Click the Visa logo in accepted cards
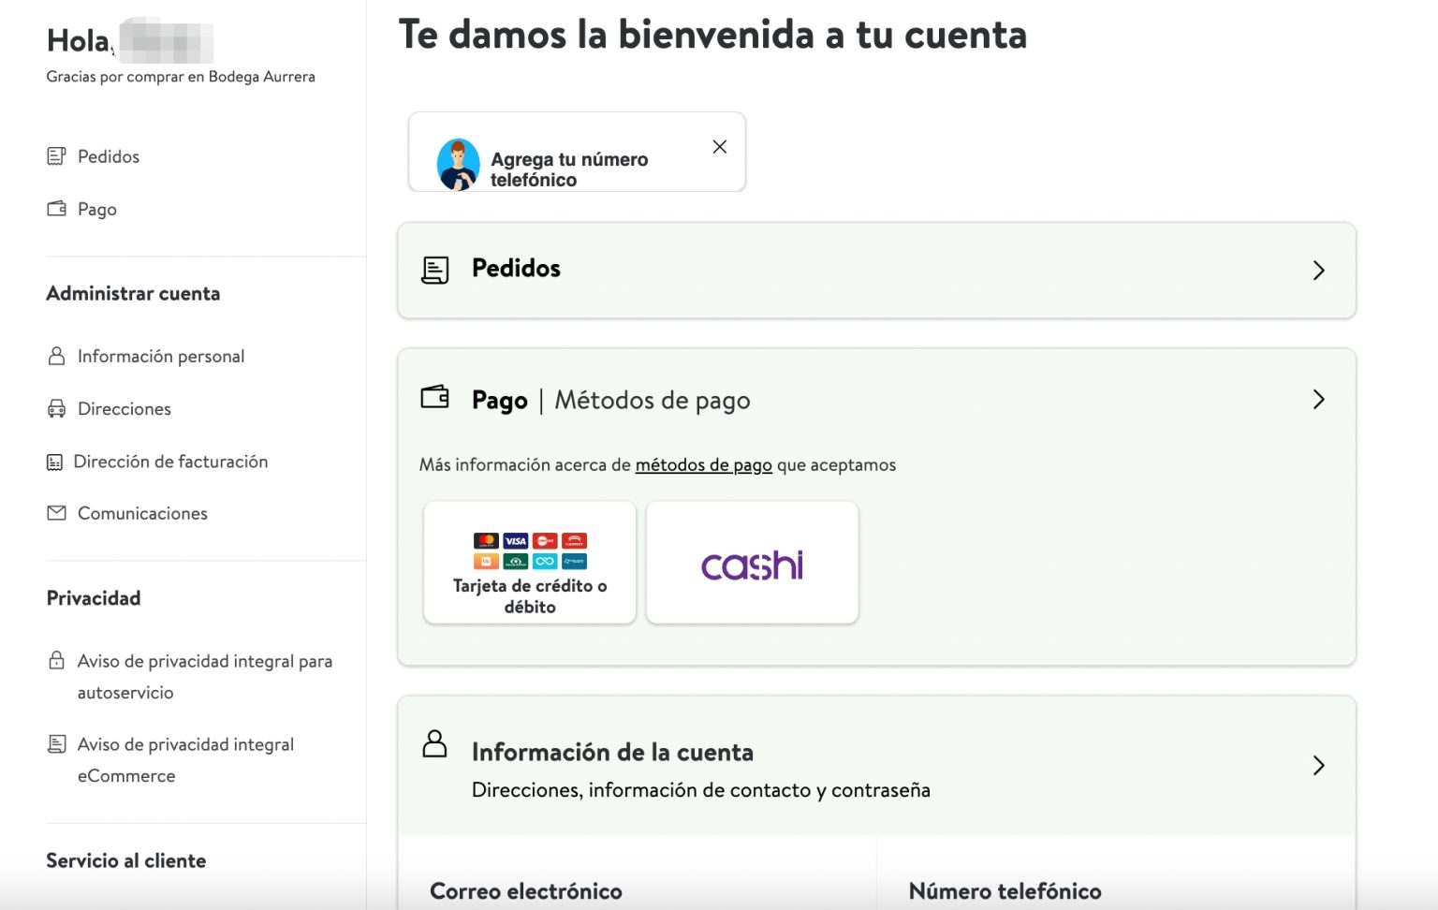1438x910 pixels. [x=518, y=541]
